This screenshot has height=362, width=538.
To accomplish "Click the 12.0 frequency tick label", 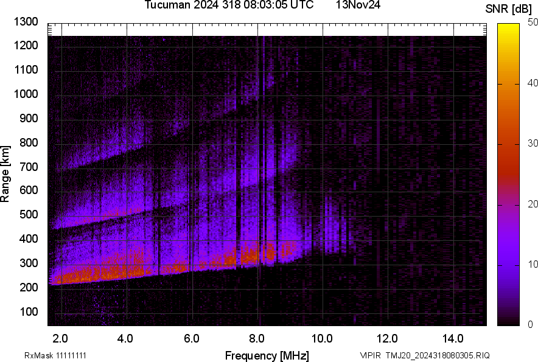I will [x=387, y=338].
